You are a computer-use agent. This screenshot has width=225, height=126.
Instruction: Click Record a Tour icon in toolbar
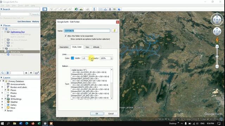click(70, 9)
